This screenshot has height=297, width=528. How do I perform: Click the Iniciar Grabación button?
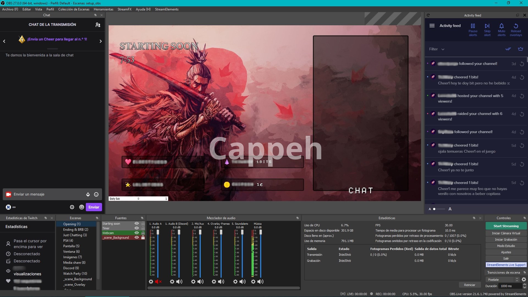506,240
